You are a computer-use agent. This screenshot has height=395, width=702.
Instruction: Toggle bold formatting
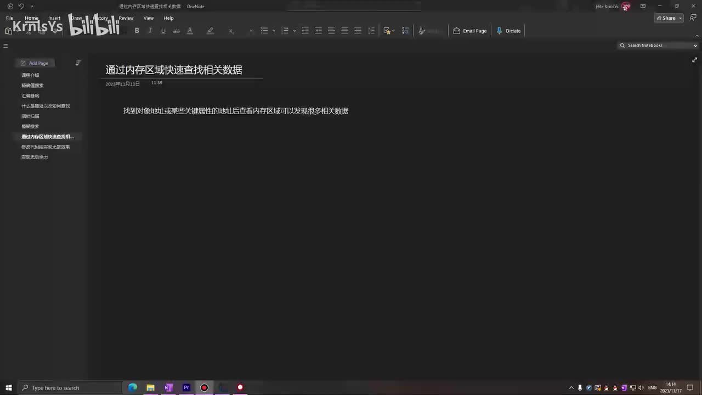[x=137, y=31]
